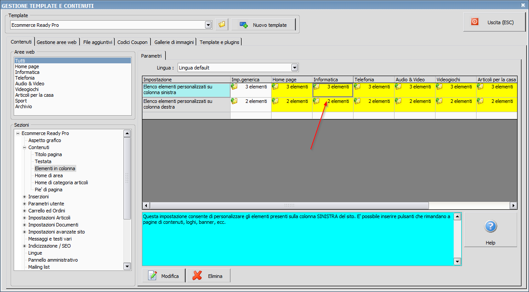Click folder icon in Audio & Video sinistra cell
Image resolution: width=529 pixels, height=292 pixels.
398,87
